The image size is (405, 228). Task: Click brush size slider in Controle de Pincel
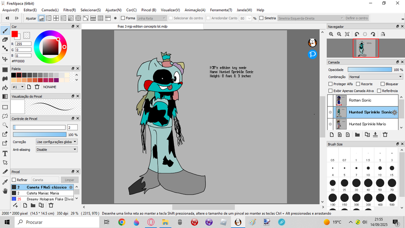(x=39, y=128)
